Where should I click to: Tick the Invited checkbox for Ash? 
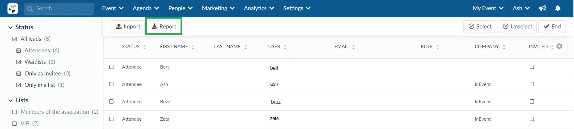tap(532, 84)
